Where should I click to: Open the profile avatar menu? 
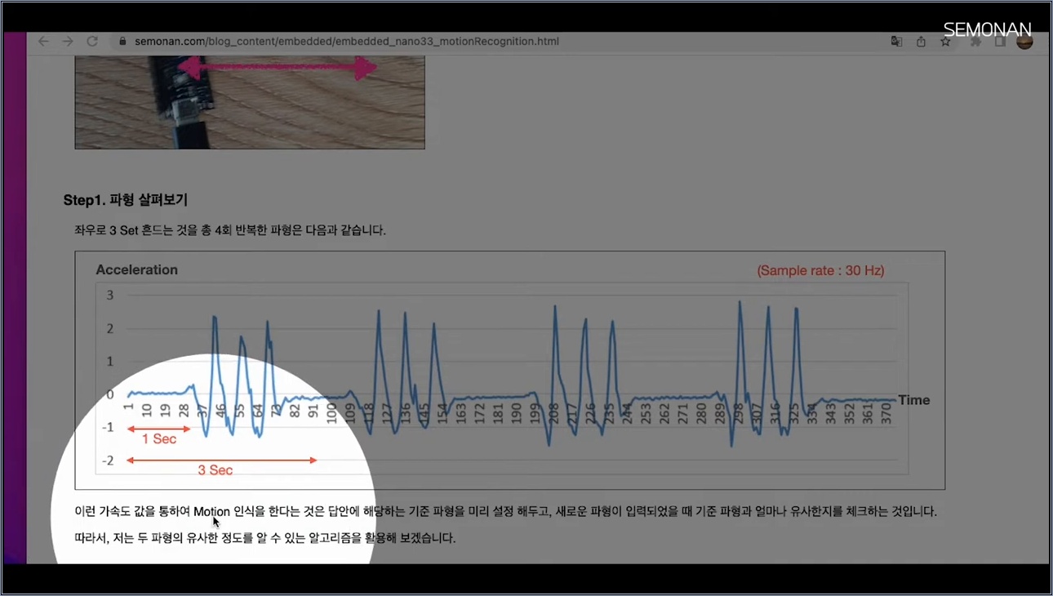tap(1025, 42)
